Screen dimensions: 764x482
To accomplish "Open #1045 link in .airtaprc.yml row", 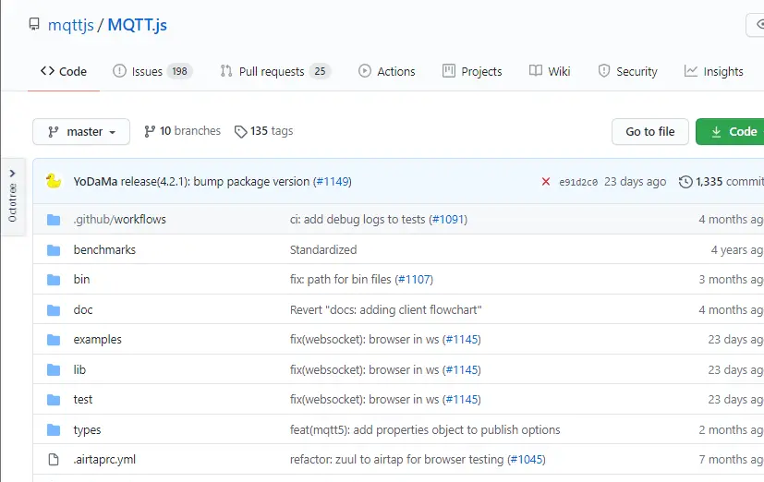I will (x=527, y=460).
